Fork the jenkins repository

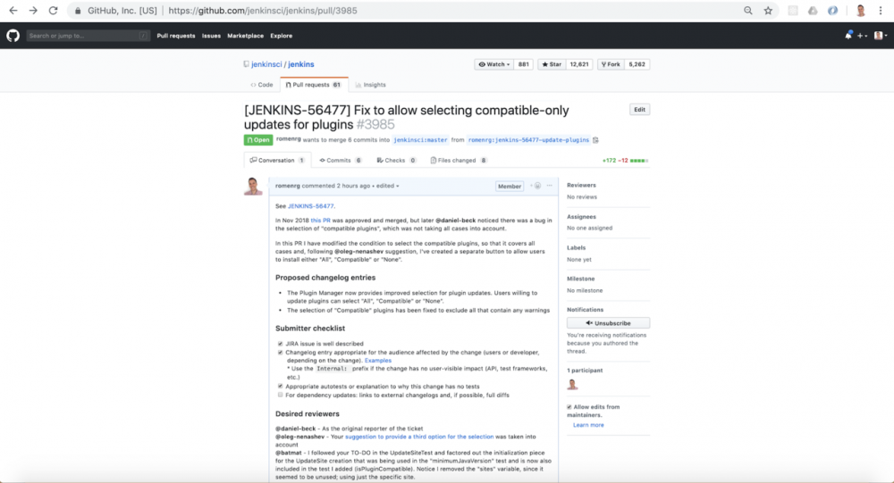tap(611, 64)
